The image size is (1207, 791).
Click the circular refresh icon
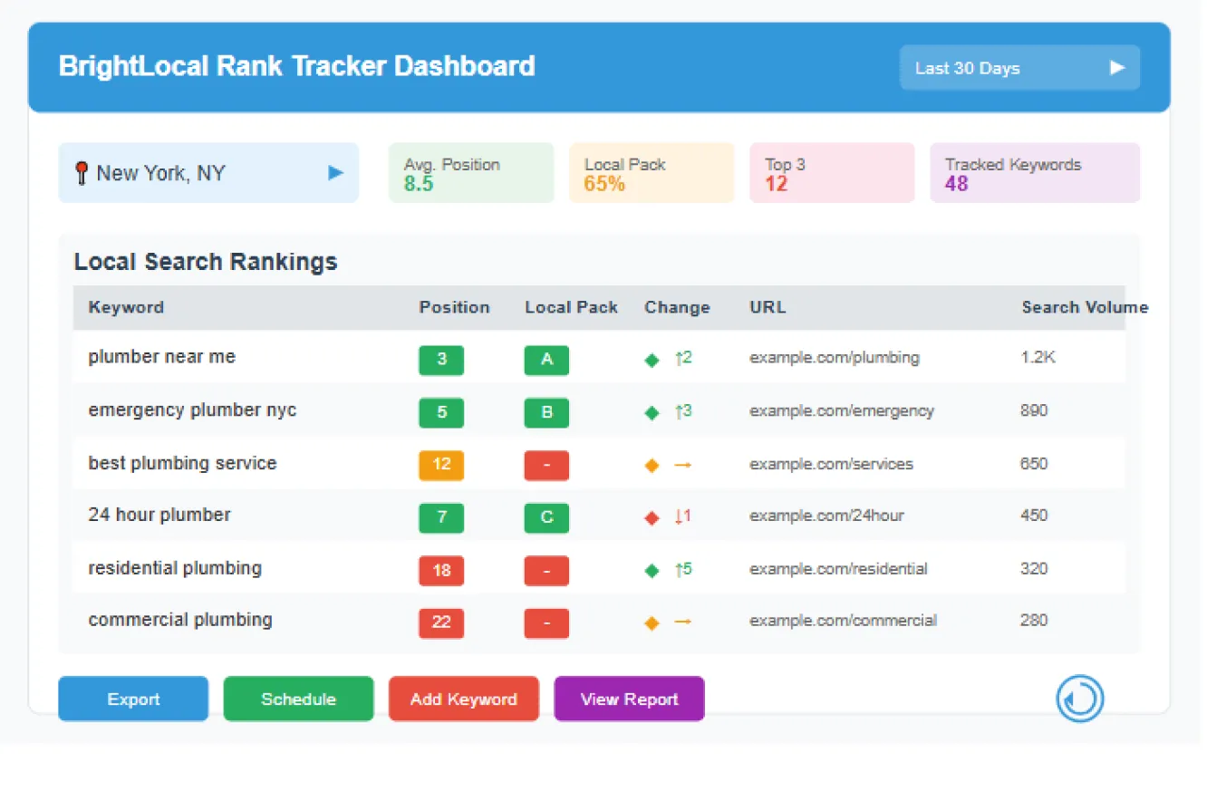(1079, 699)
